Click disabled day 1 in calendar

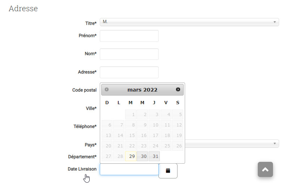click(131, 114)
